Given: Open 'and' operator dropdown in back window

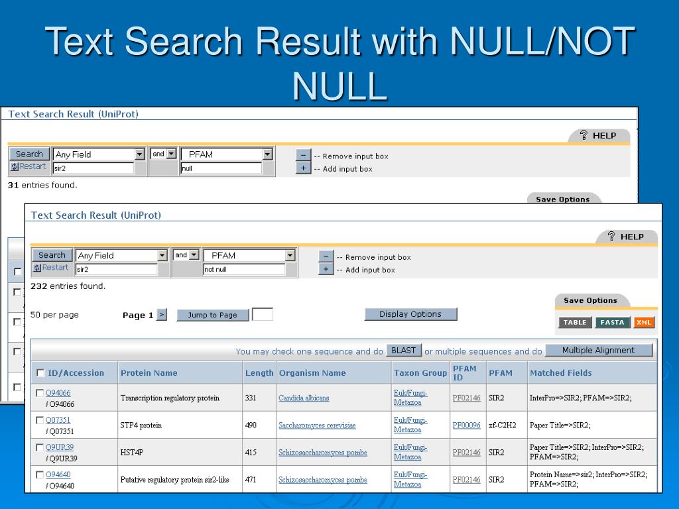Looking at the screenshot, I should point(172,154).
